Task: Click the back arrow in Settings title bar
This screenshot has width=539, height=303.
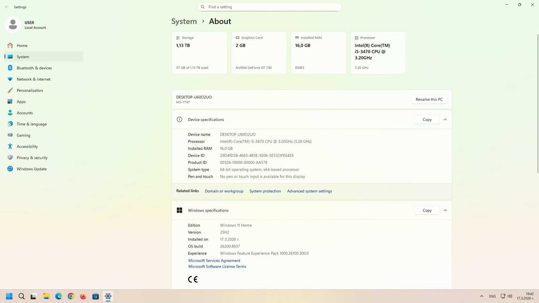Action: click(x=6, y=7)
